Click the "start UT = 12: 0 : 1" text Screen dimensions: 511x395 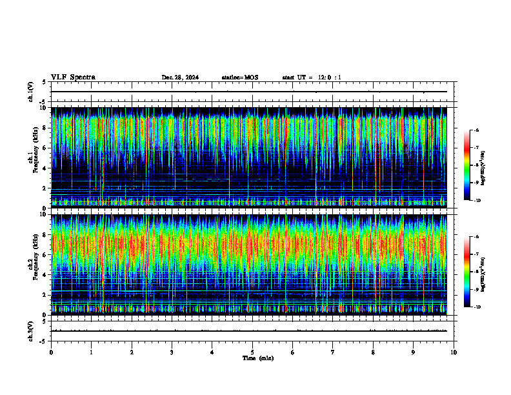pyautogui.click(x=312, y=77)
